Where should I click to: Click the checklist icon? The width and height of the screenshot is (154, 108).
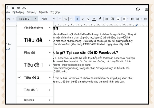click(138, 19)
